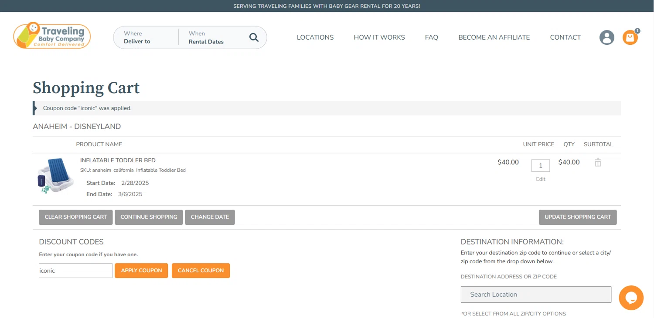
Task: Apply the coupon code
Action: (x=141, y=271)
